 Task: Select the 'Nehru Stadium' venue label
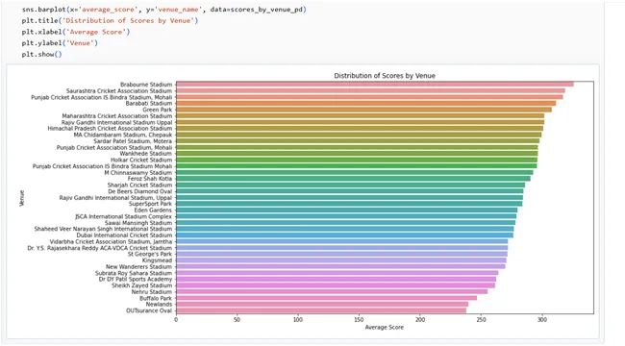pyautogui.click(x=152, y=292)
